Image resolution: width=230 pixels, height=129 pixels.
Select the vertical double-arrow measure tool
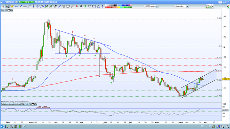102,6
